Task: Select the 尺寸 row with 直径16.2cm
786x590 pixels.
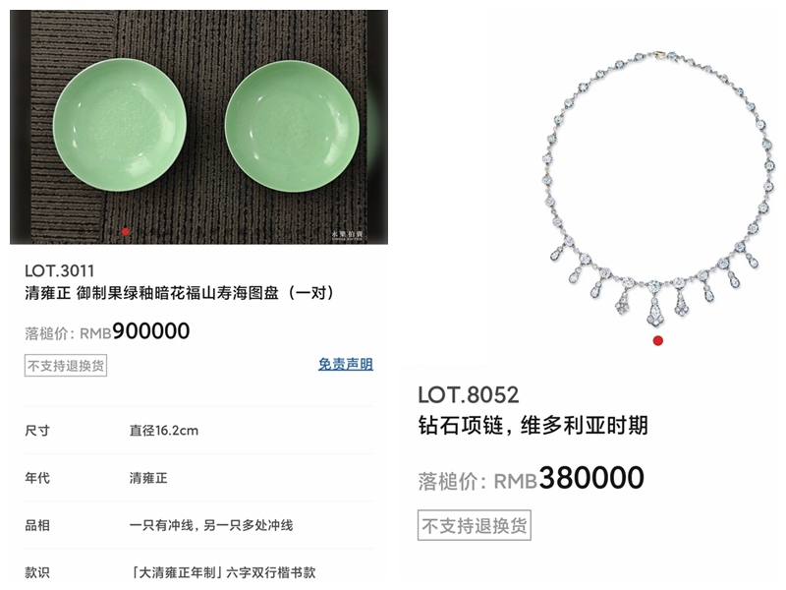Action: tap(198, 431)
